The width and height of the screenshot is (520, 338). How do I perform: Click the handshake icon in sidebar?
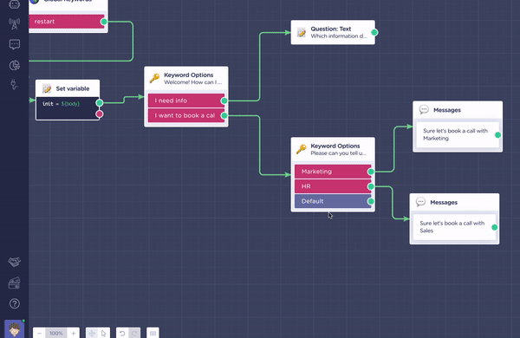[x=14, y=262]
